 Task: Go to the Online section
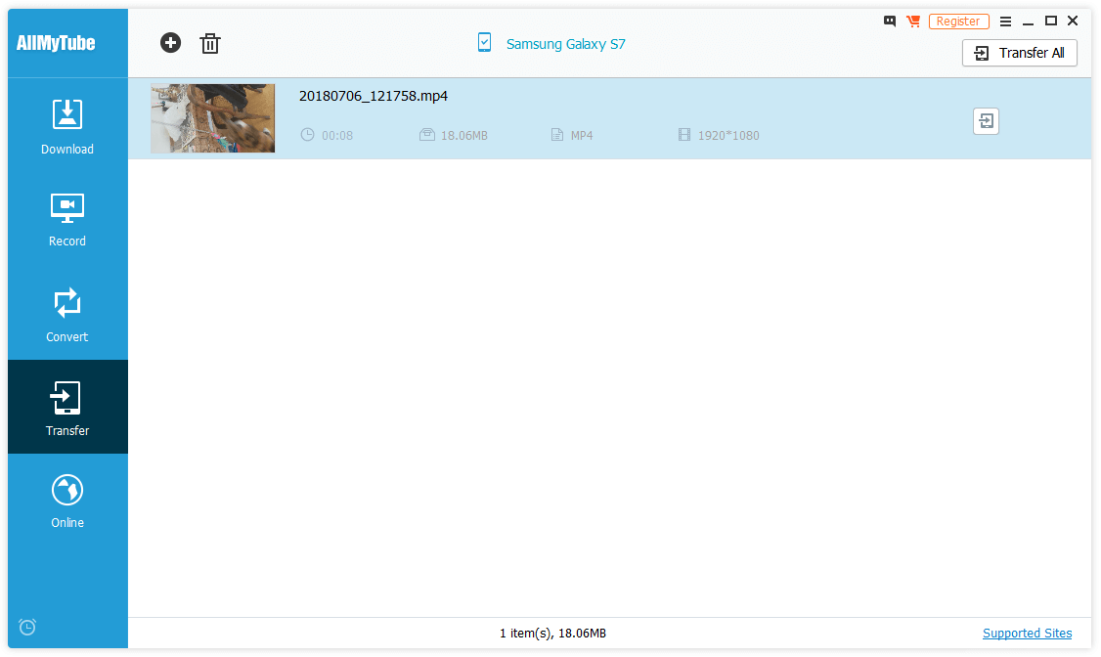click(x=67, y=502)
